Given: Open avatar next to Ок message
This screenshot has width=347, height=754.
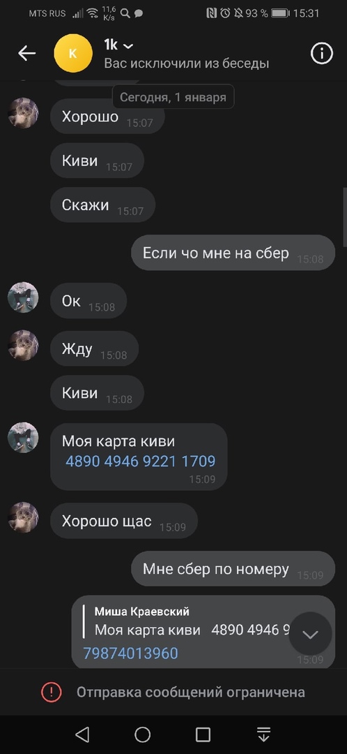Looking at the screenshot, I should click(23, 297).
